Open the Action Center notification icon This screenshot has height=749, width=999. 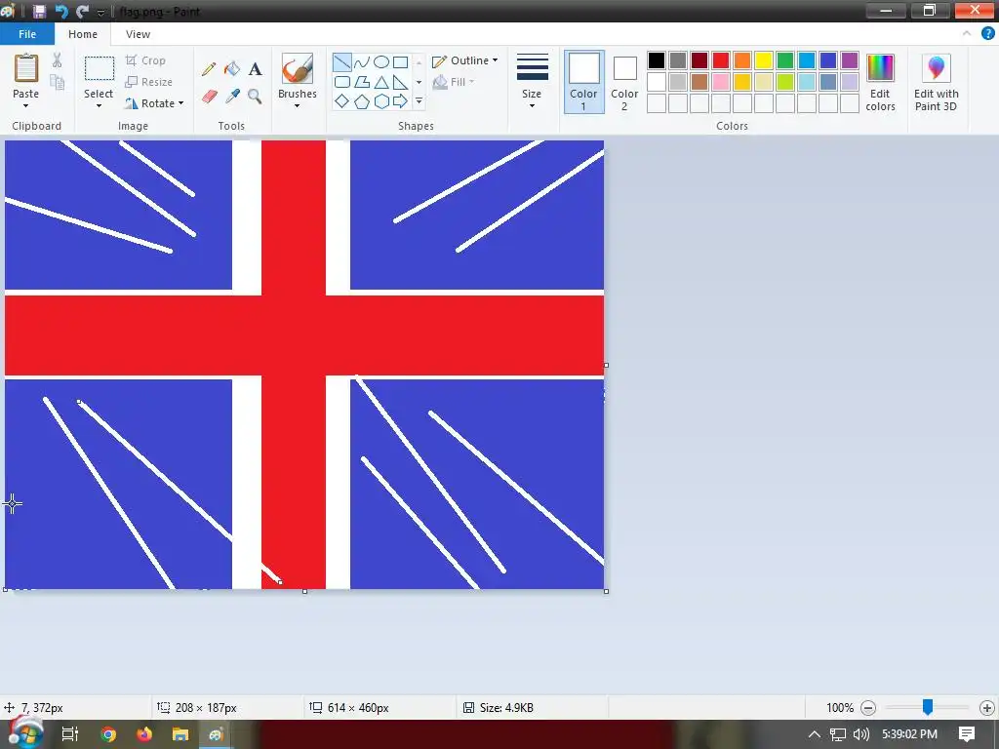(967, 734)
